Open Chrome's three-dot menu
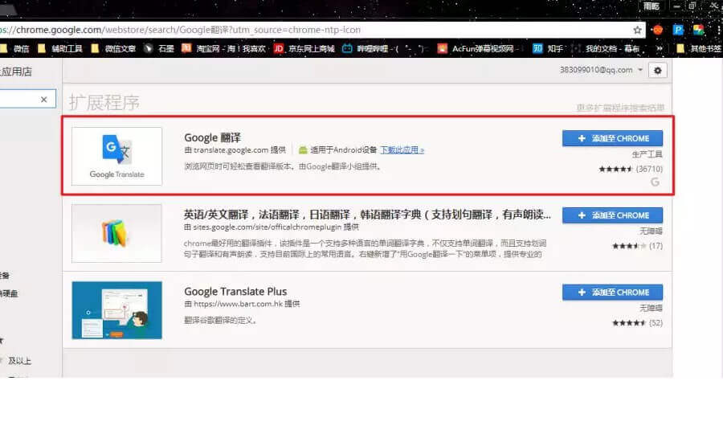The width and height of the screenshot is (723, 442). click(718, 30)
